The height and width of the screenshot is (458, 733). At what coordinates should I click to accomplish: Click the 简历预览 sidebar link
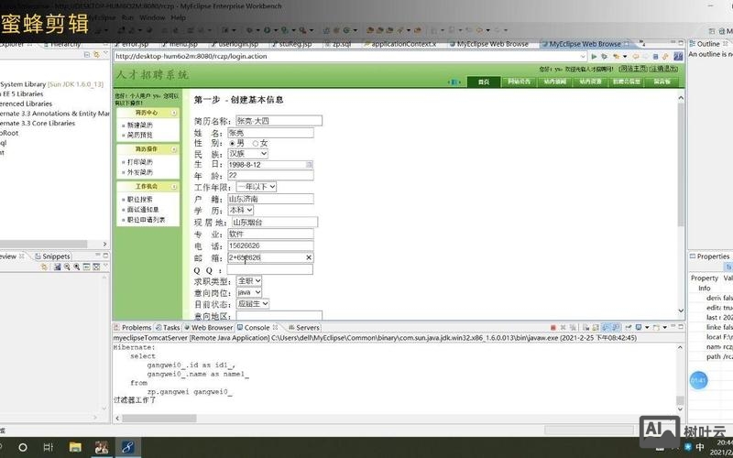click(x=140, y=135)
